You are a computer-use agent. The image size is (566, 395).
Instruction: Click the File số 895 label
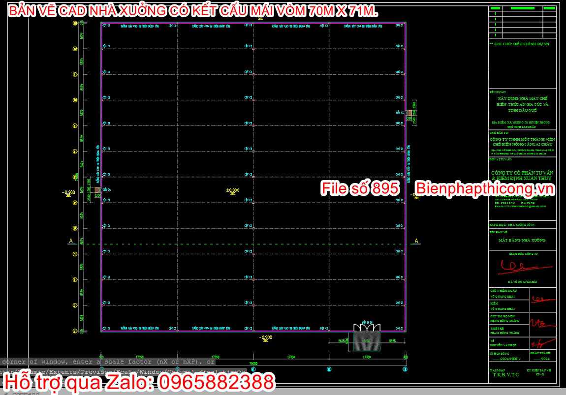[x=360, y=188]
